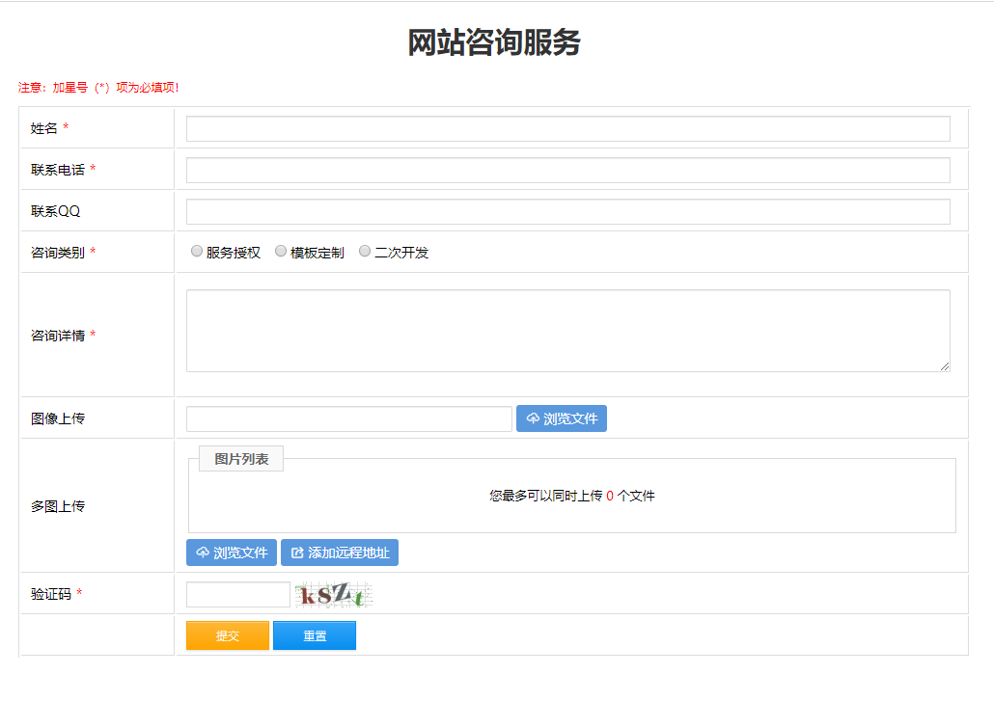Focus the 联系电话 phone number field
This screenshot has width=994, height=728.
(567, 170)
